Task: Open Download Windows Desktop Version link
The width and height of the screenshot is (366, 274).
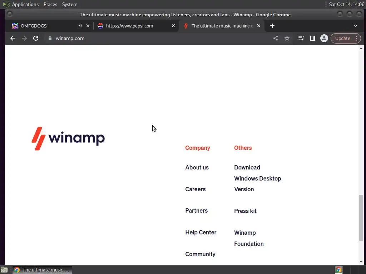Action: [257, 178]
